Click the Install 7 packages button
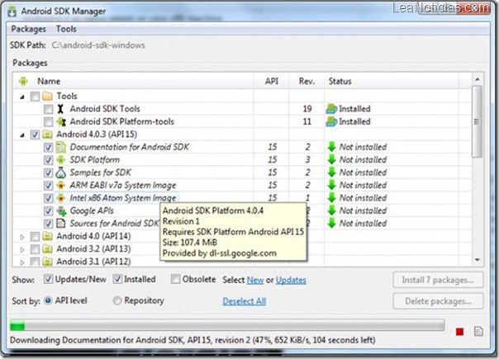 (437, 281)
